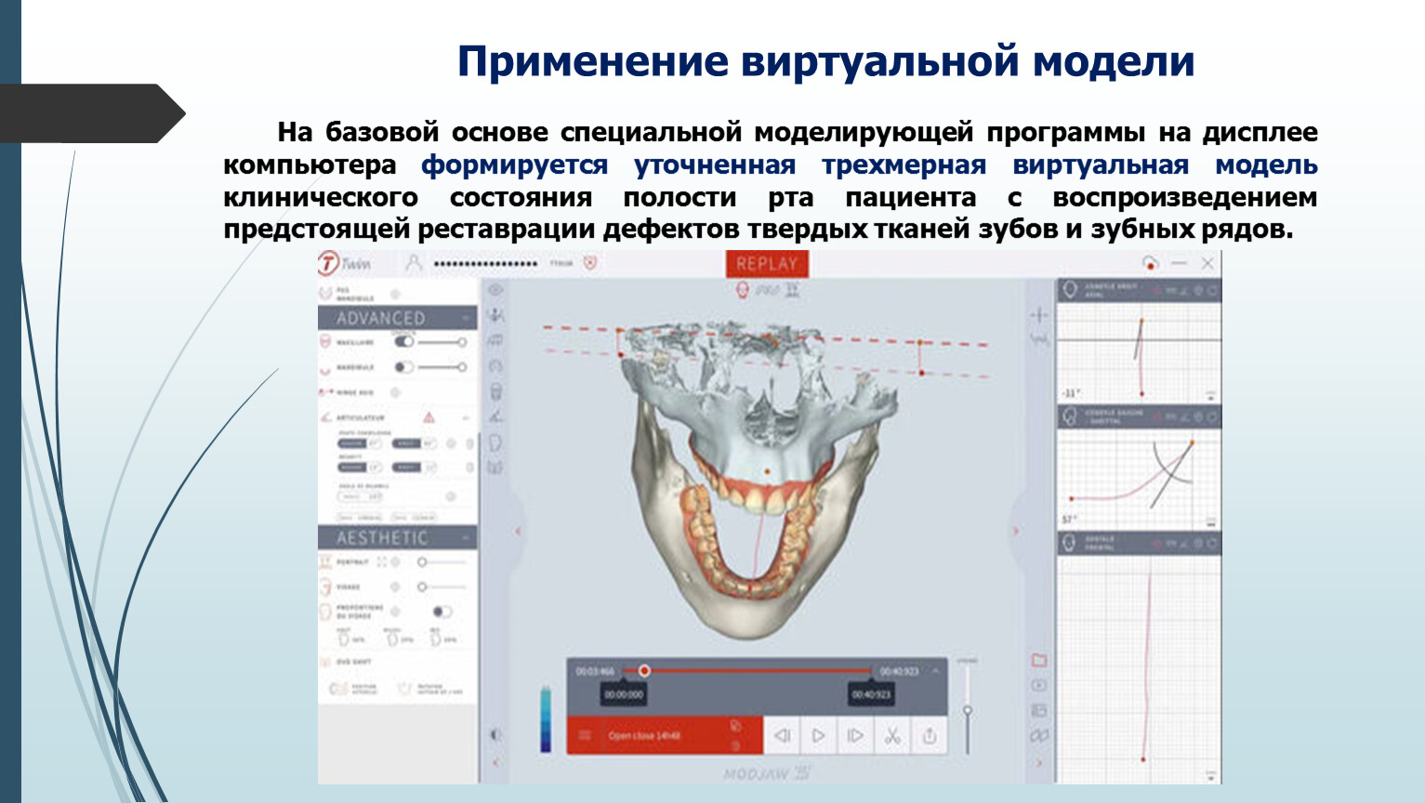
Task: Toggle the Maxillaire switch
Action: point(403,342)
